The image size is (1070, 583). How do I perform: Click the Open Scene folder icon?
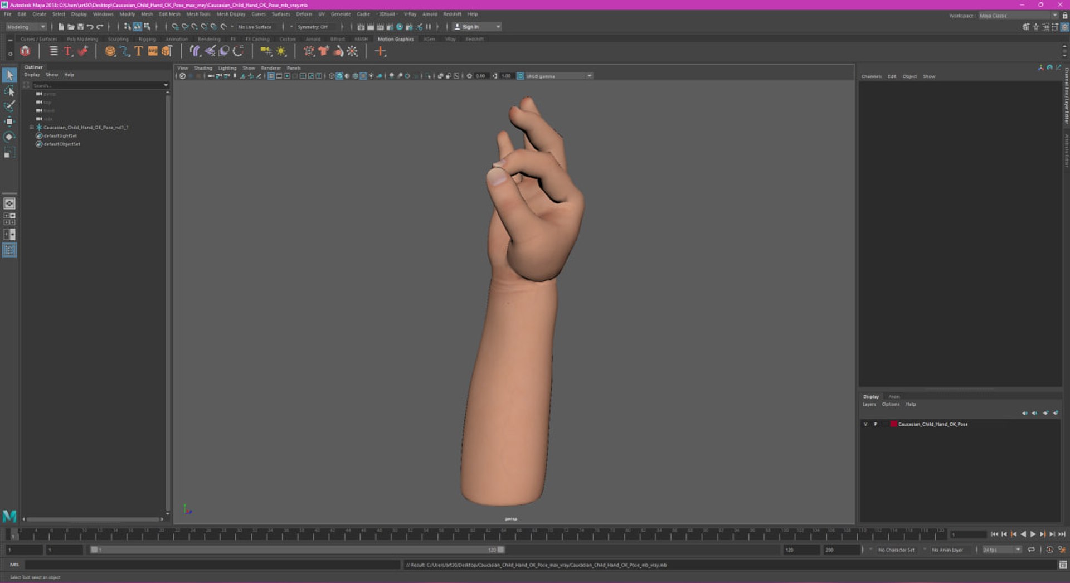point(71,27)
